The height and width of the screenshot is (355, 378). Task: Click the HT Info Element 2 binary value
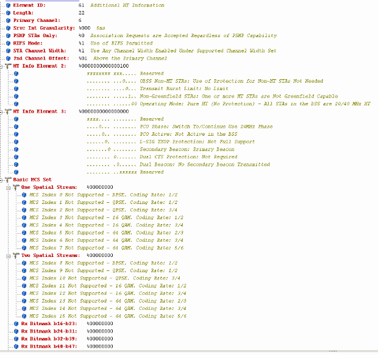(104, 66)
